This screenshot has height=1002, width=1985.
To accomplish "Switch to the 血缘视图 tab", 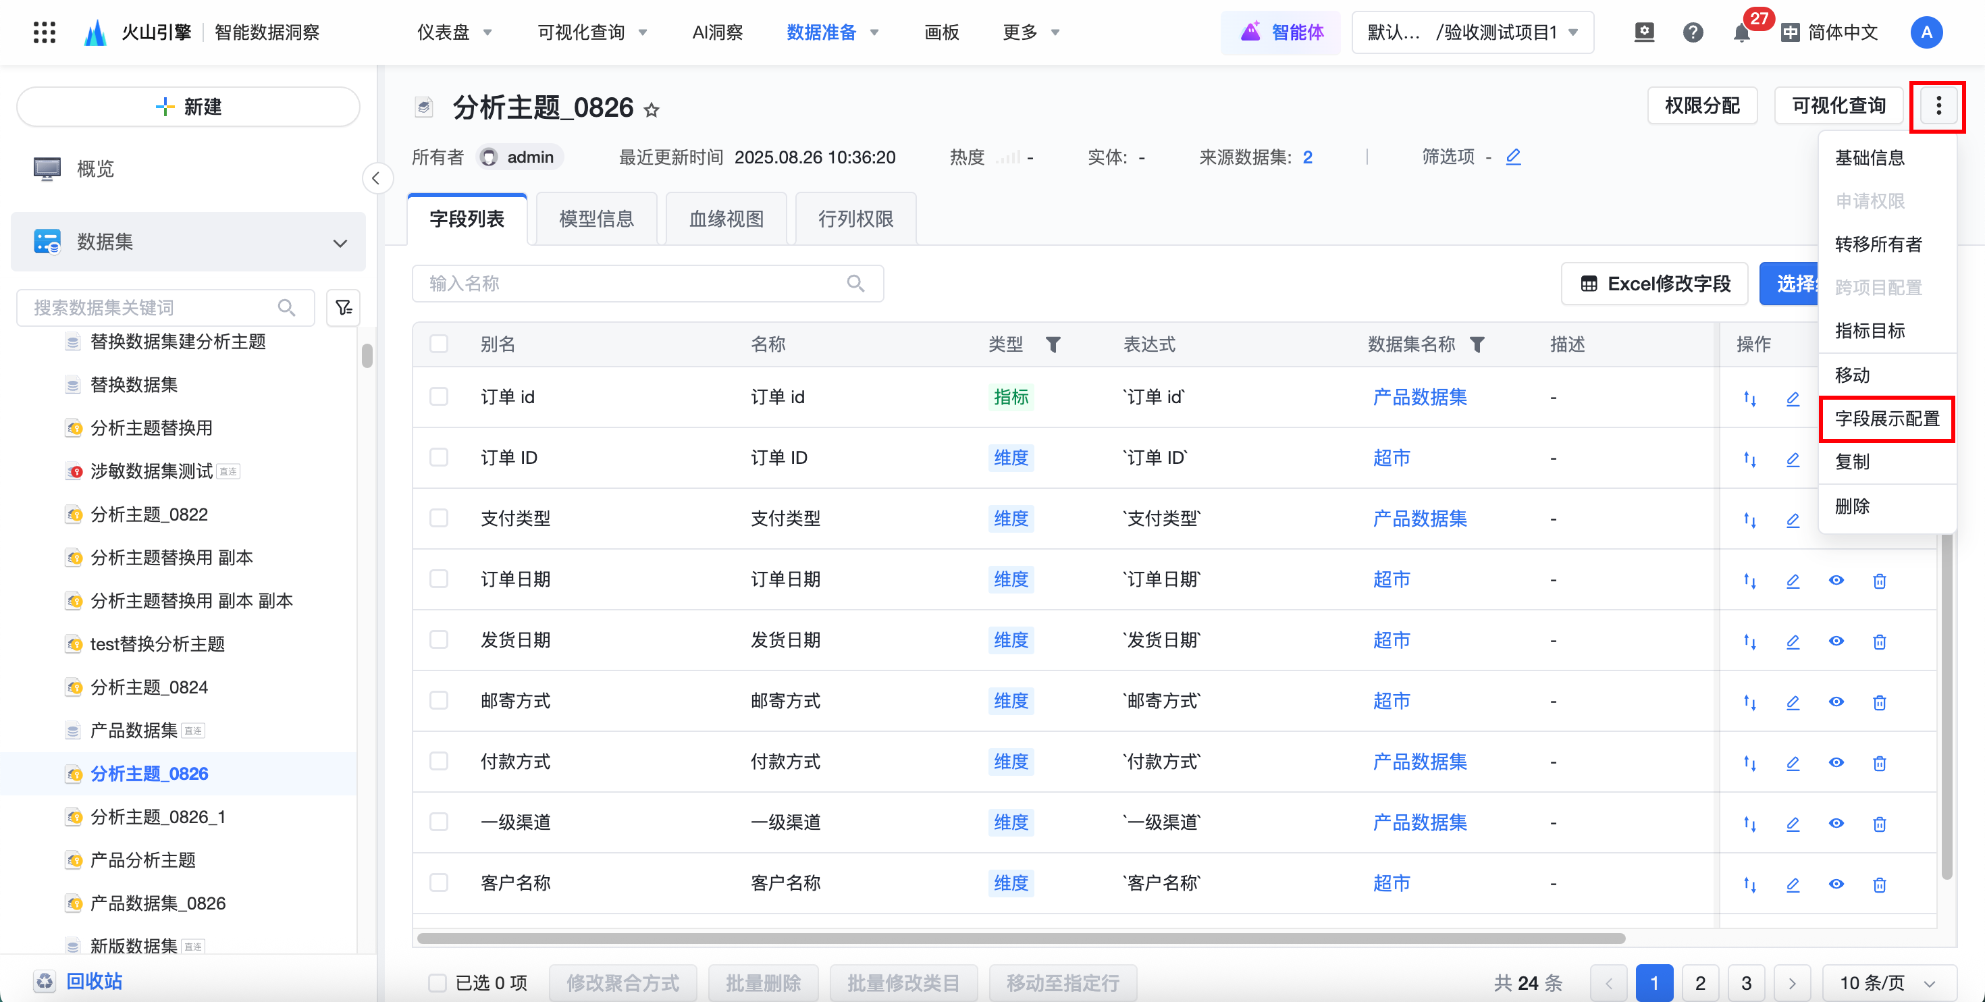I will point(726,219).
